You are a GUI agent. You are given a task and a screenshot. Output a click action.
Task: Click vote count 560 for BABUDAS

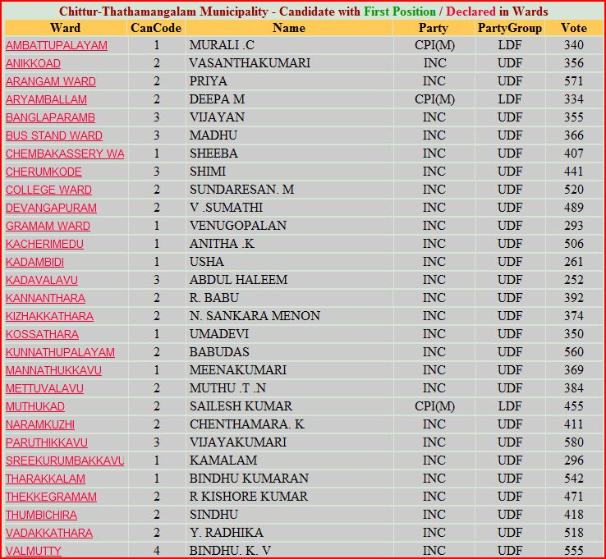573,352
